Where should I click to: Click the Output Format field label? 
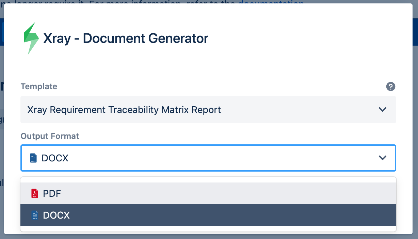[x=50, y=136]
